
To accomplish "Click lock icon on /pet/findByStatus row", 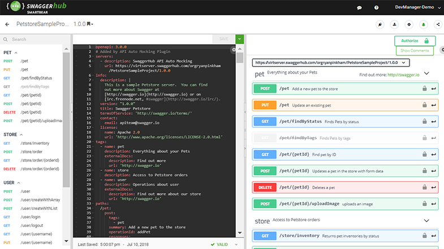I will [x=424, y=121].
